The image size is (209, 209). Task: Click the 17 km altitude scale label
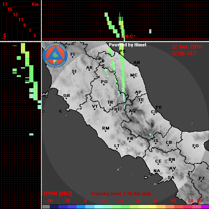[5, 4]
